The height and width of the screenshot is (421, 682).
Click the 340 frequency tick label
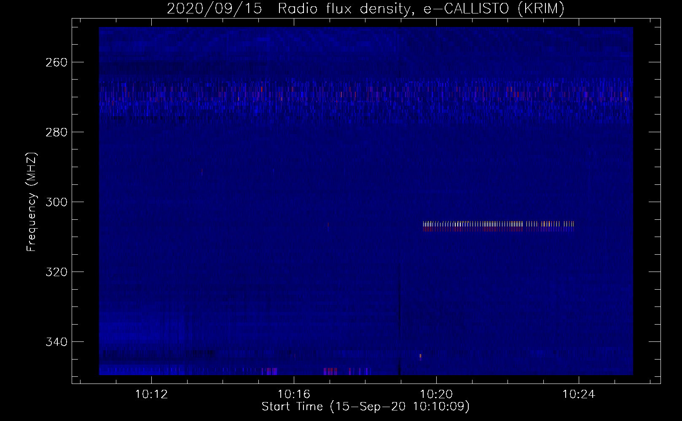[56, 342]
